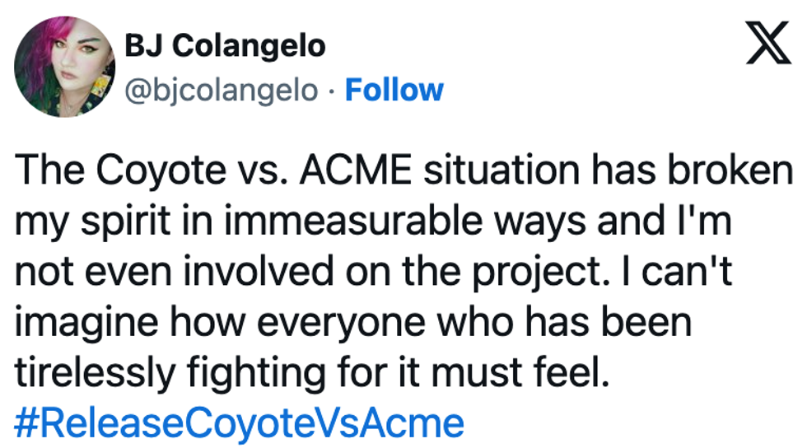This screenshot has width=807, height=448.
Task: Click the BJ Colangelo display name
Action: coord(225,46)
